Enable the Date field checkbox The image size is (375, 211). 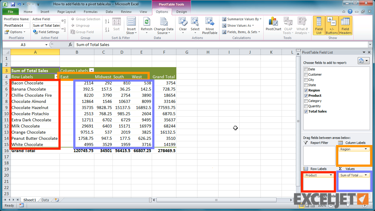pos(306,69)
